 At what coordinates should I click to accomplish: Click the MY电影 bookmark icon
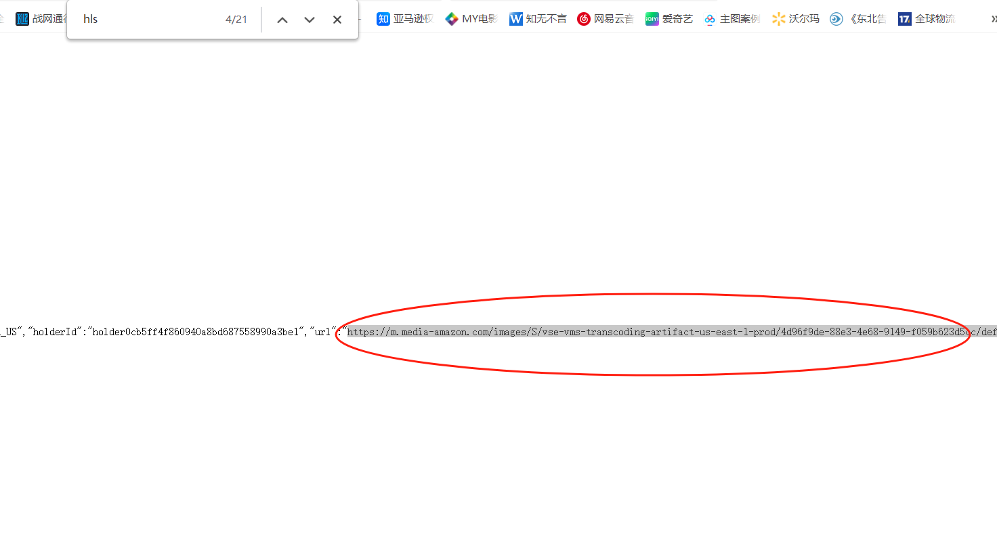coord(452,19)
